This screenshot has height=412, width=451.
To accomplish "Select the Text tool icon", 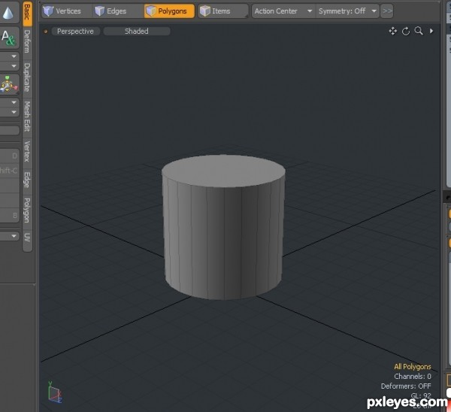I will (x=8, y=38).
